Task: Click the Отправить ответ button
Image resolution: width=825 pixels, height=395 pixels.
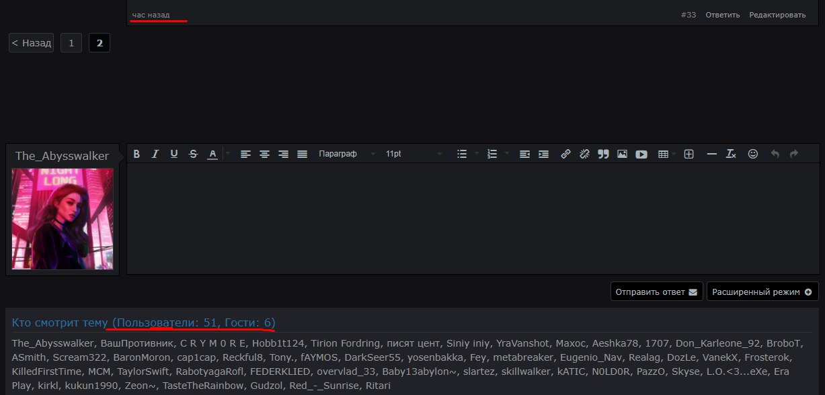Action: click(x=656, y=292)
